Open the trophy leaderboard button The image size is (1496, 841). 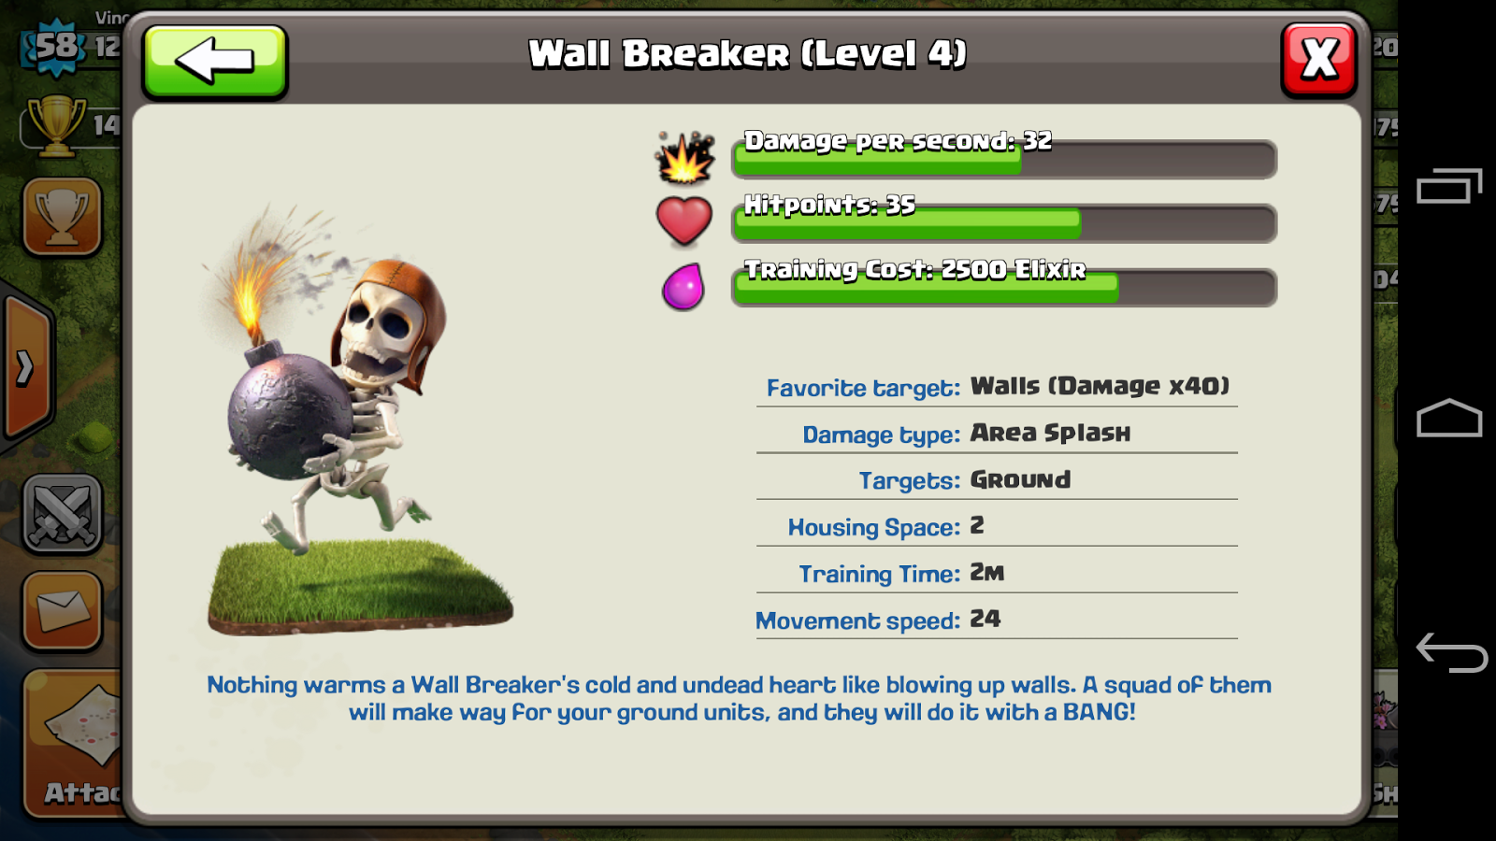point(62,217)
